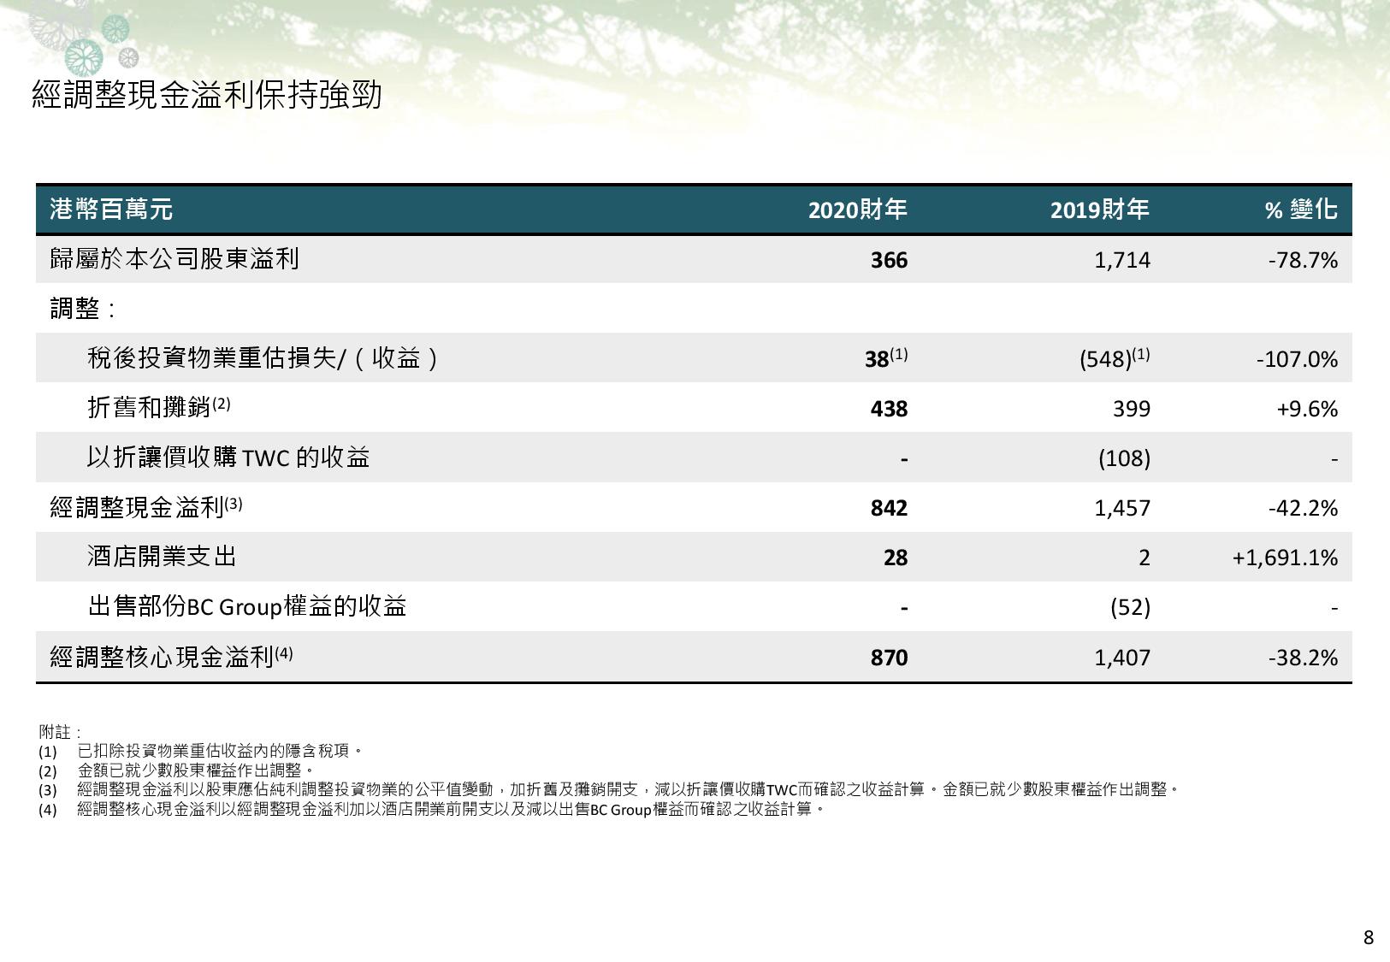Viewport: 1390px width, 962px height.
Task: Click the percentage -107.0%
Action: 1297,359
